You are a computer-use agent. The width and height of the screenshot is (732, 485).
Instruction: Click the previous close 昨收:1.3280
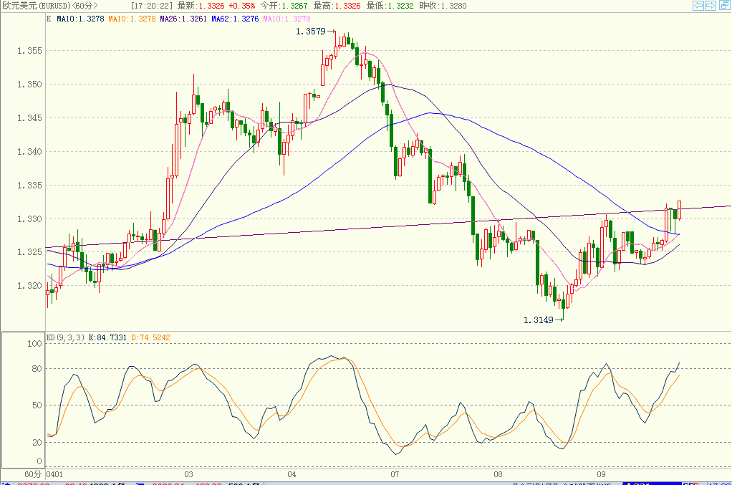pyautogui.click(x=443, y=6)
